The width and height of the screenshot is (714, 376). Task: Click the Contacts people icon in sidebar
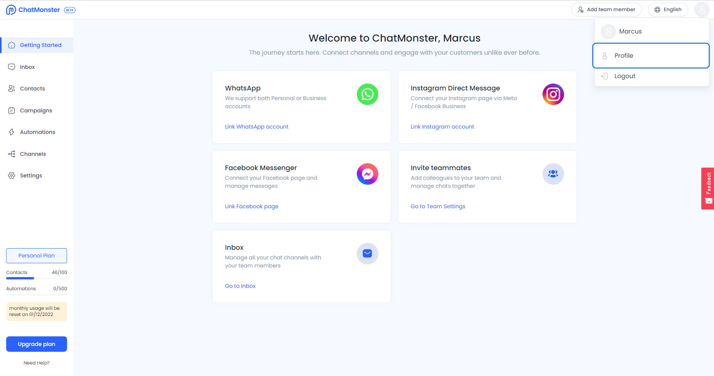pos(12,89)
